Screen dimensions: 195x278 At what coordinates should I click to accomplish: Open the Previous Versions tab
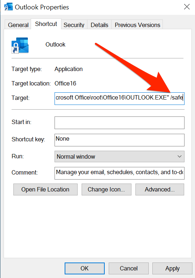point(137,25)
